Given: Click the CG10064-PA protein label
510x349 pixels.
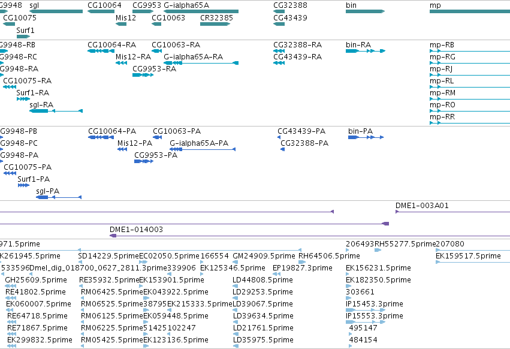Looking at the screenshot, I should pyautogui.click(x=112, y=131).
